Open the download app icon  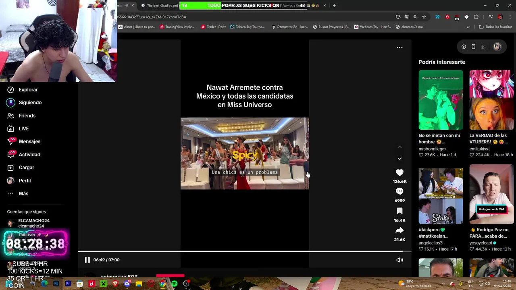click(x=483, y=47)
